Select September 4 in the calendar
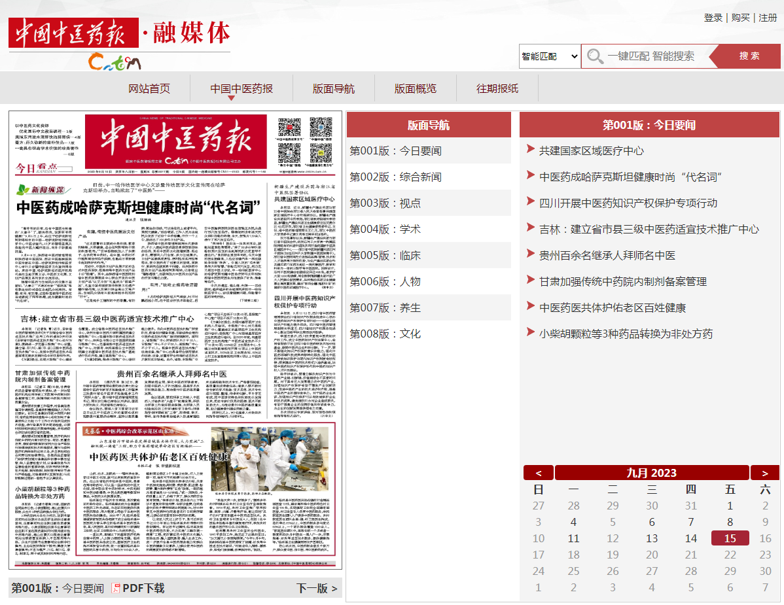Image resolution: width=784 pixels, height=605 pixels. [573, 522]
